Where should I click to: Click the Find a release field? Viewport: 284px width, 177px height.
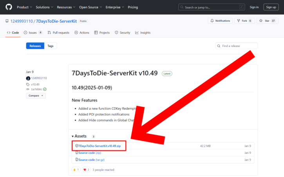(x=236, y=46)
